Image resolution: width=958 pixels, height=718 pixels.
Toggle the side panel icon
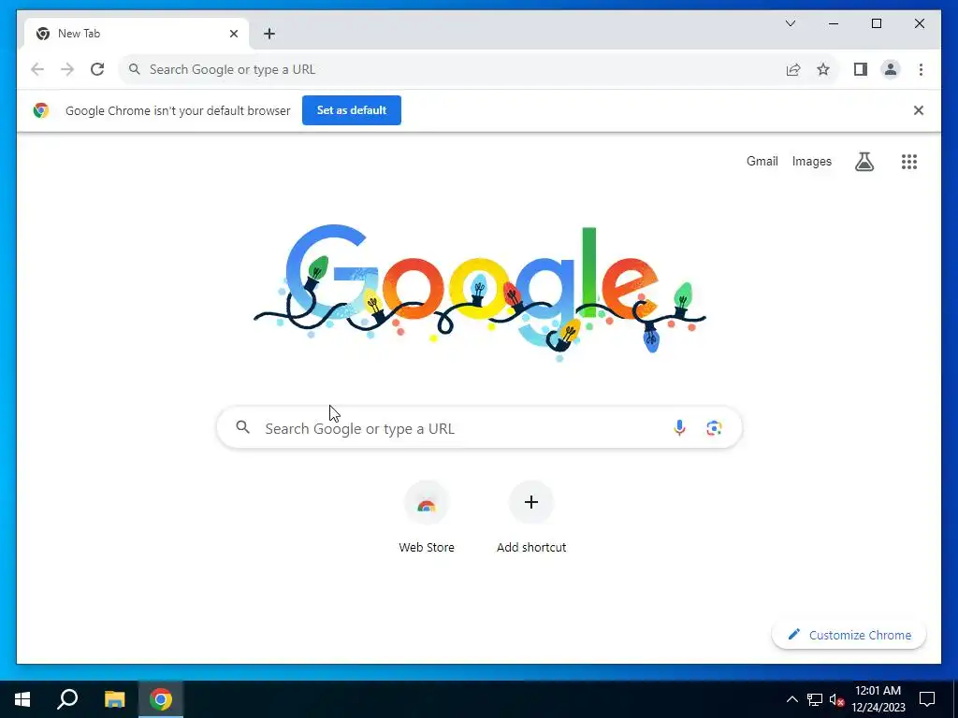[861, 69]
